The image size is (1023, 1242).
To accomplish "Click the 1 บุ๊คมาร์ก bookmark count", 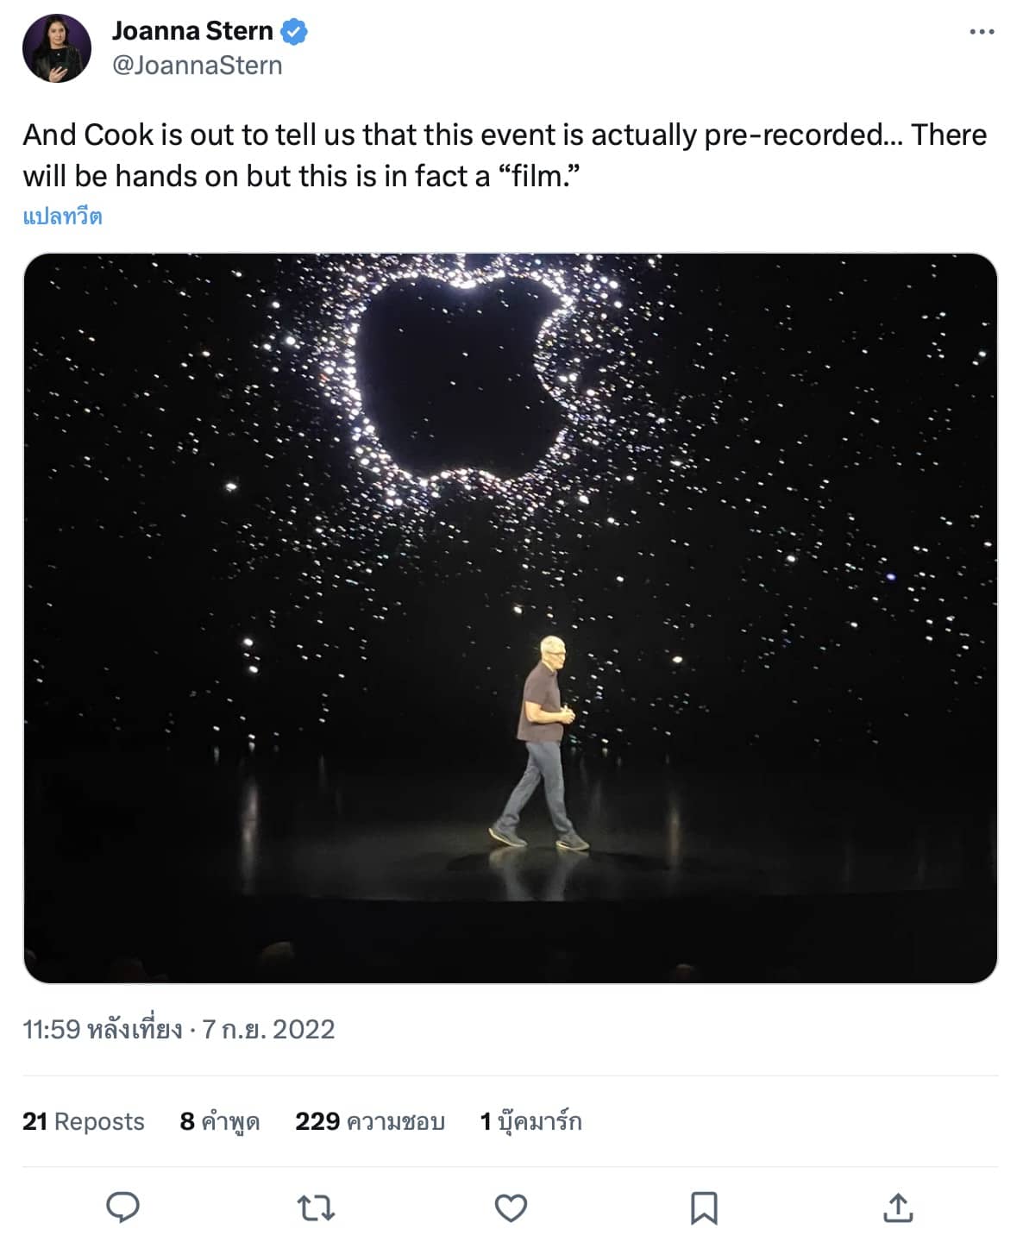I will 530,1121.
